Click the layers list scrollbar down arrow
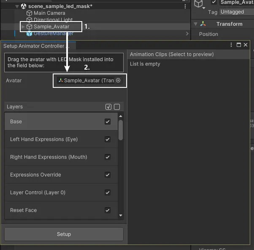This screenshot has width=254, height=250. [x=121, y=215]
